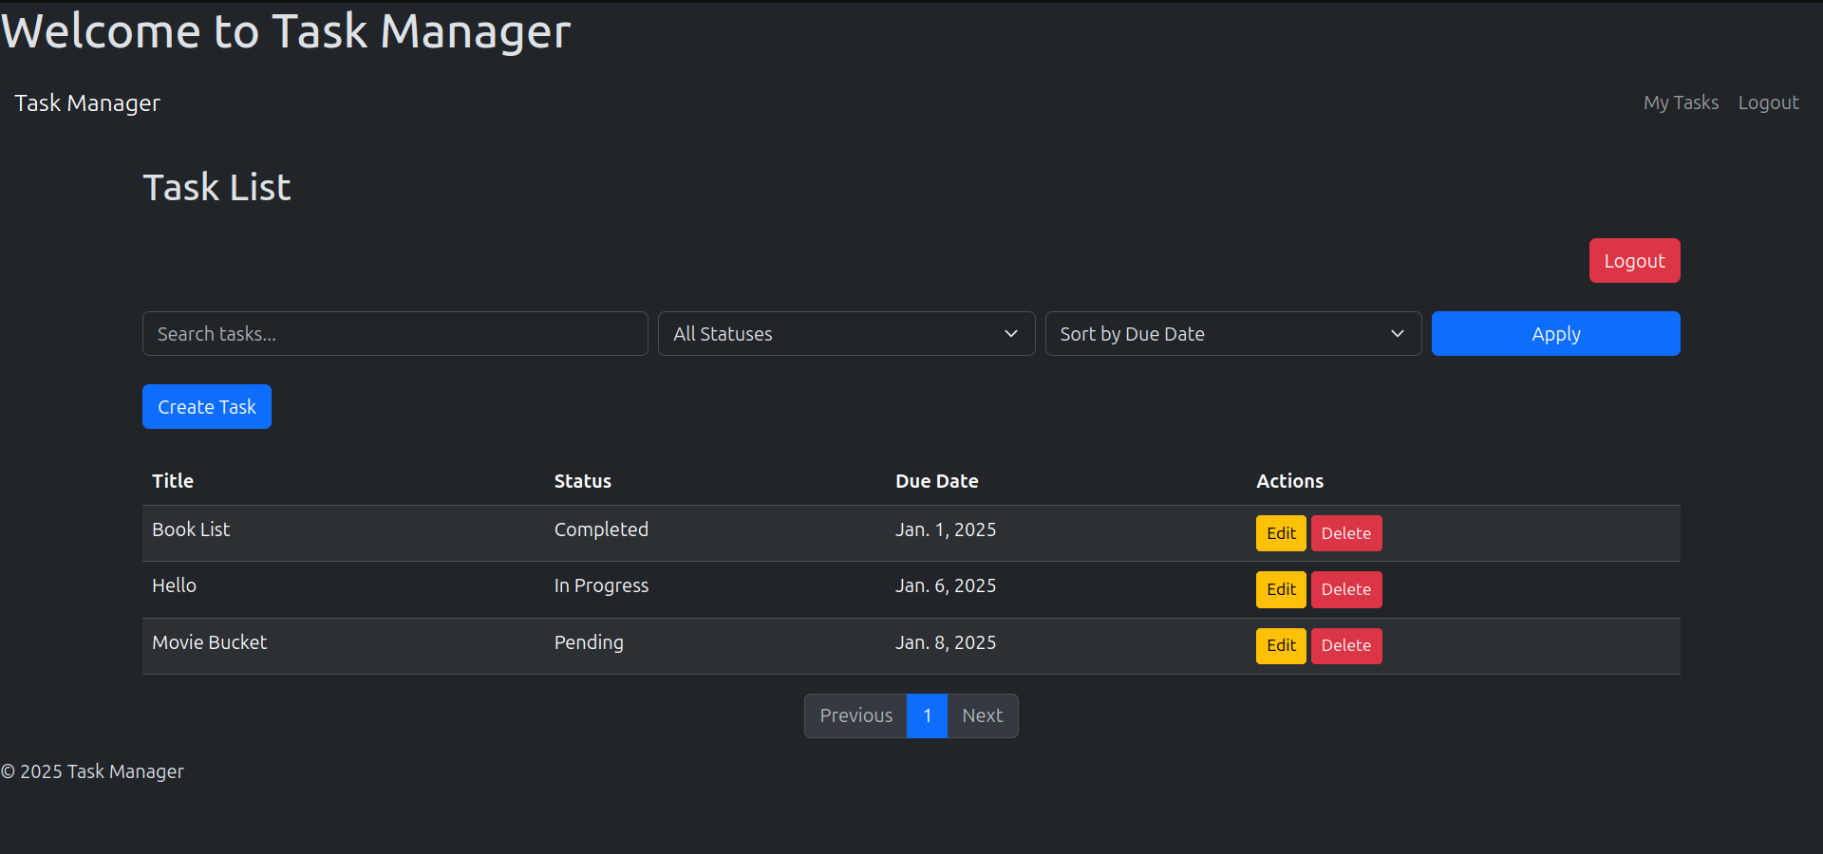Click the red Logout button
Image resolution: width=1823 pixels, height=854 pixels.
1633,260
